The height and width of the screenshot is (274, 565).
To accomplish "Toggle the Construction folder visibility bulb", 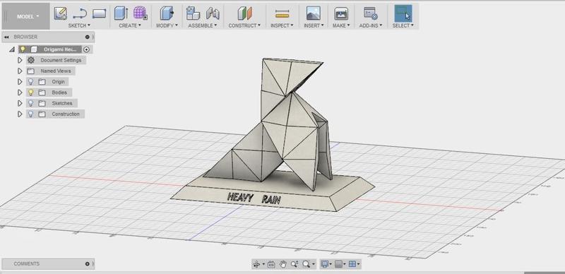I will tap(31, 114).
